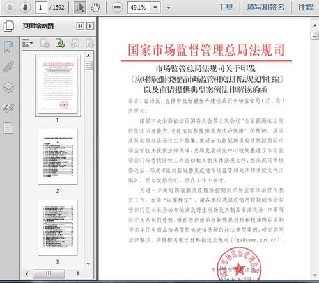Go to the previous page with the up arrow
The image size is (319, 283).
[x=10, y=8]
